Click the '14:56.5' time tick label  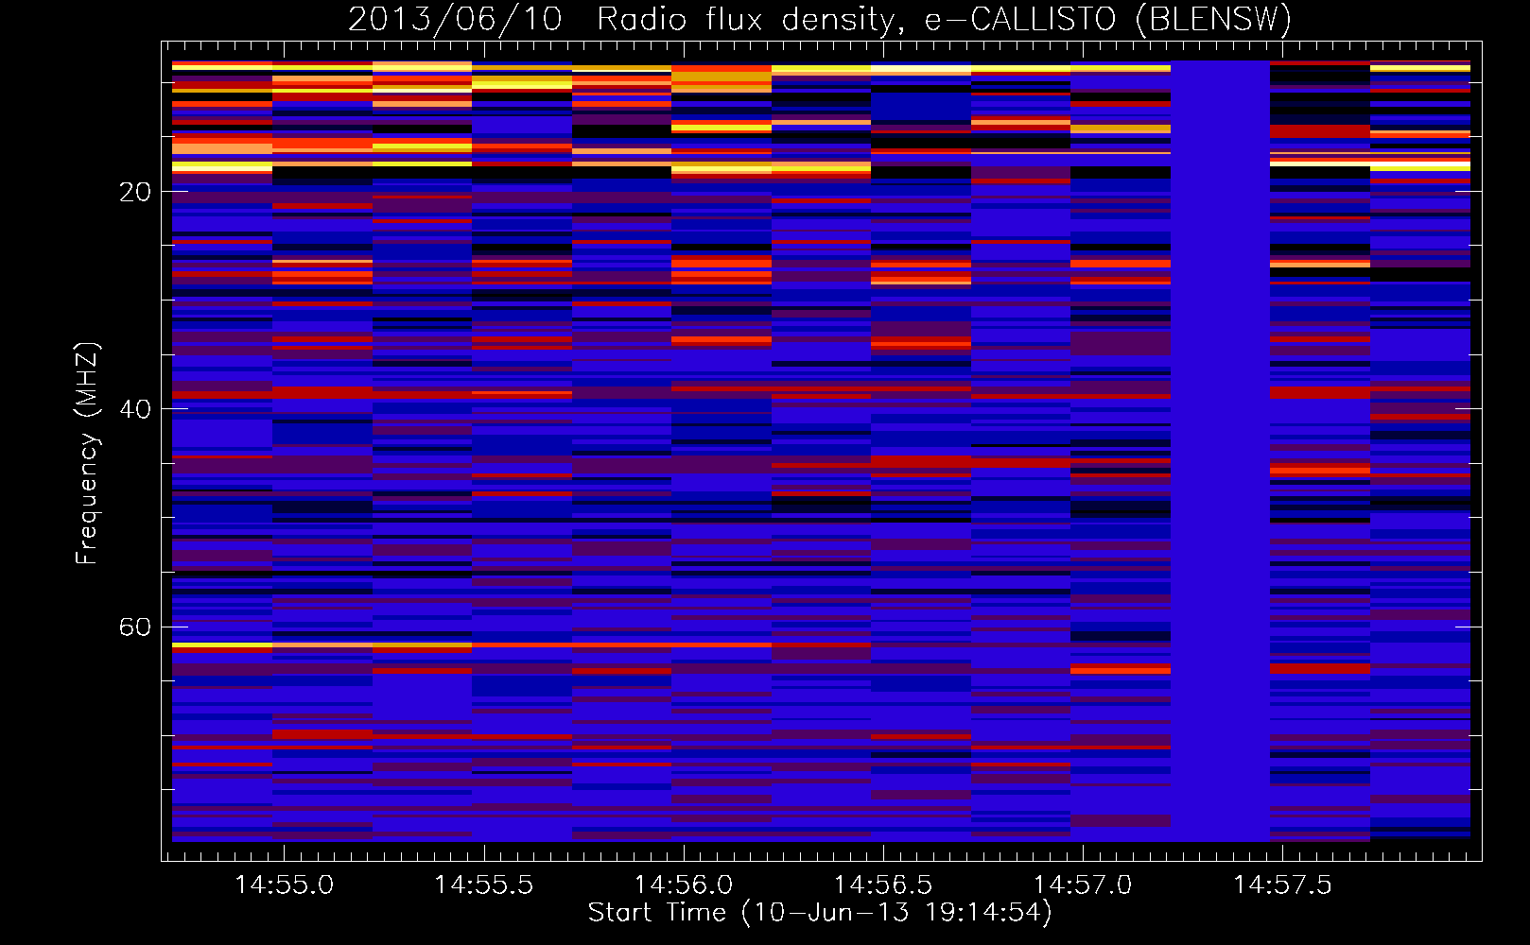pyautogui.click(x=882, y=885)
